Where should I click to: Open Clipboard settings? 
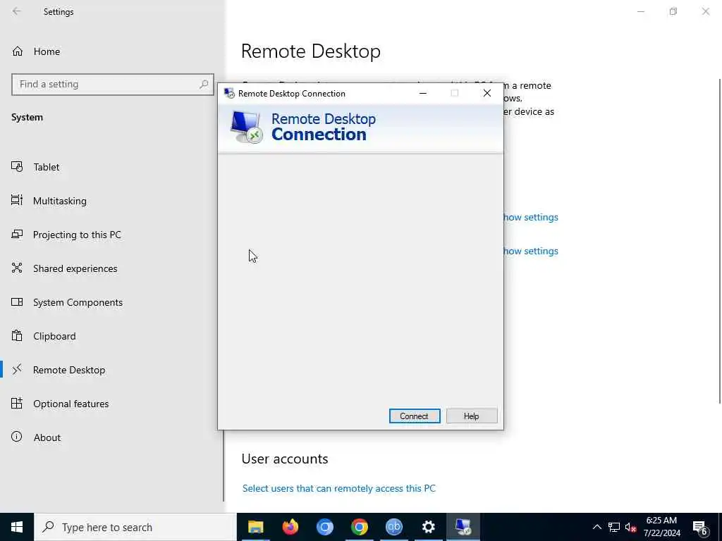pyautogui.click(x=54, y=336)
